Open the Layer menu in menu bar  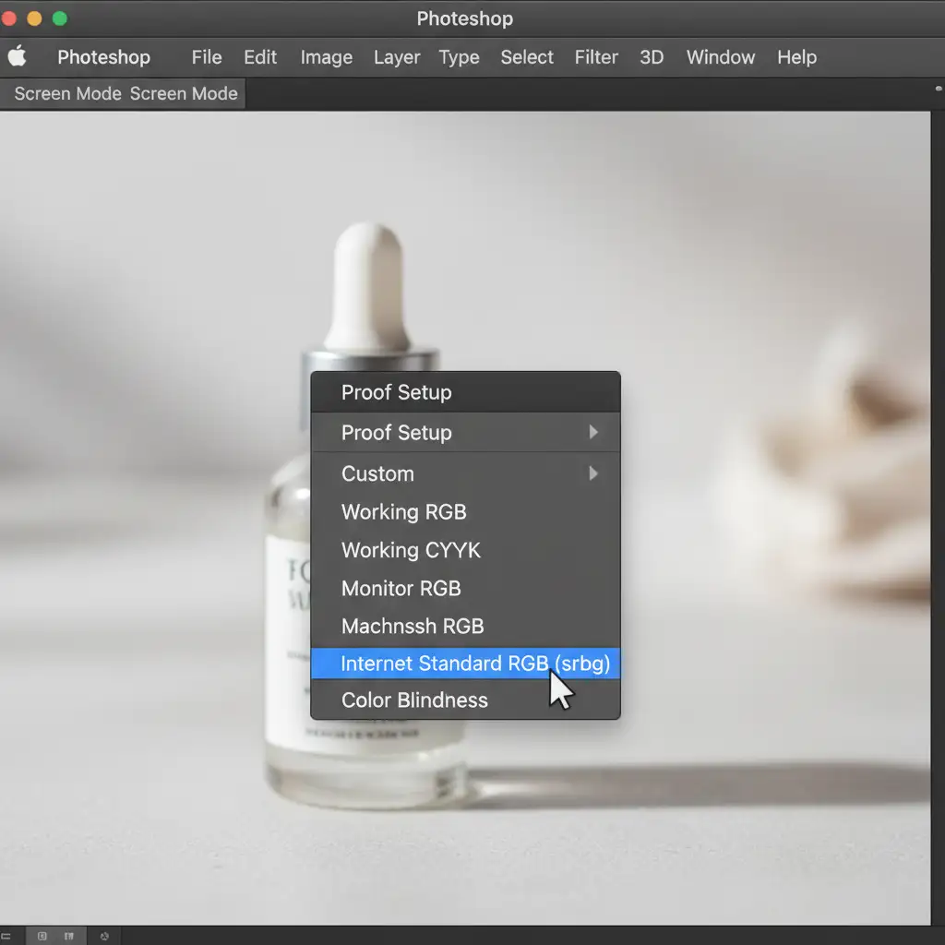[397, 57]
